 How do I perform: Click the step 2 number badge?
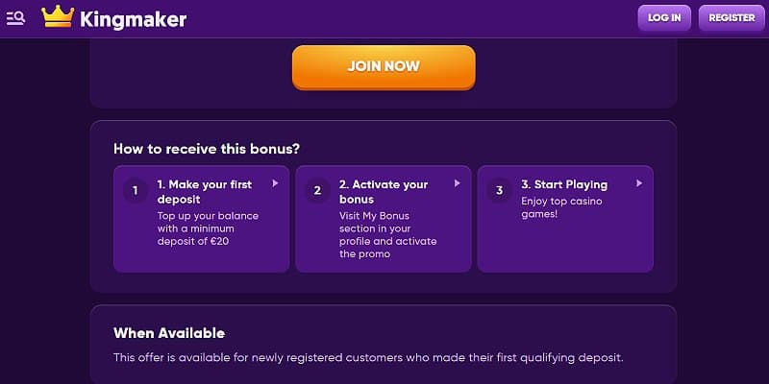(x=317, y=190)
